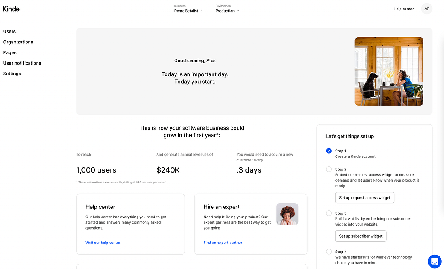Click Create a Kinde account text

[355, 156]
